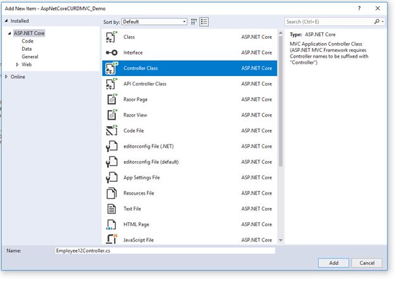Image resolution: width=395 pixels, height=282 pixels.
Task: Click the Code File icon
Action: pos(111,131)
